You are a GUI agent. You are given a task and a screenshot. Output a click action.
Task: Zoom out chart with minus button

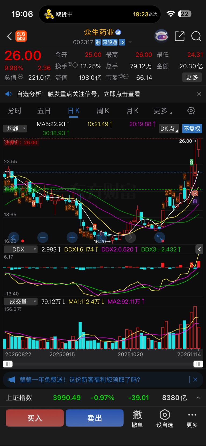tap(43, 237)
